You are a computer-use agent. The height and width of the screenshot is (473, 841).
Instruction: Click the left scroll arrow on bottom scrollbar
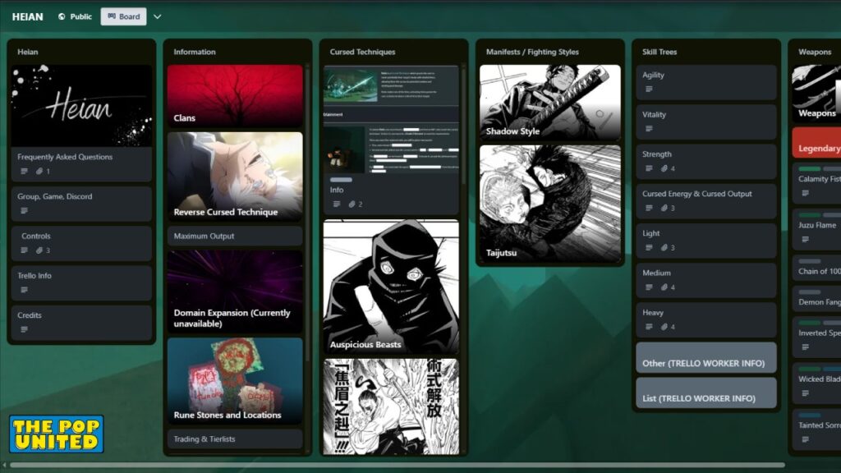[x=4, y=465]
